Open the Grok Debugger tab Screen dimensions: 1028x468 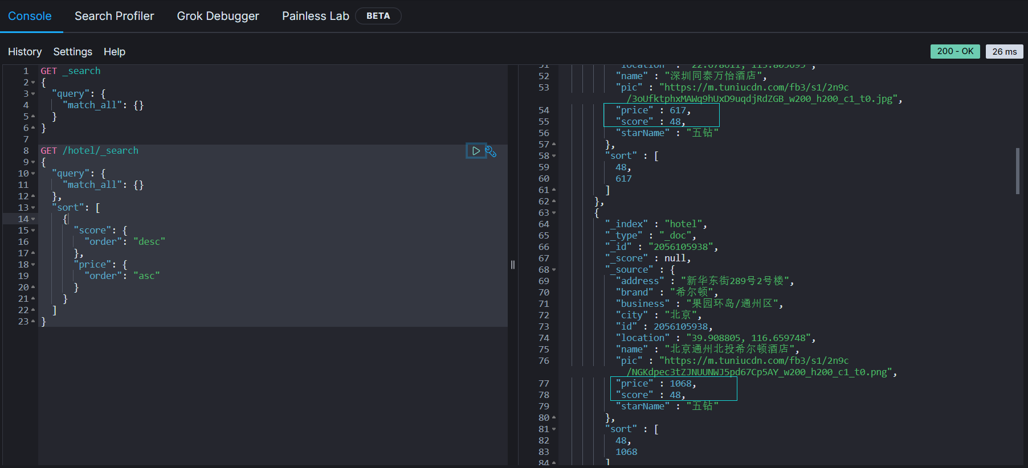pyautogui.click(x=218, y=16)
